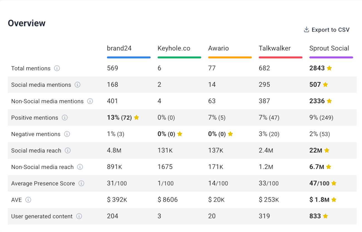This screenshot has width=362, height=232.
Task: Click the purple bar under Sprout Social
Action: click(x=331, y=57)
